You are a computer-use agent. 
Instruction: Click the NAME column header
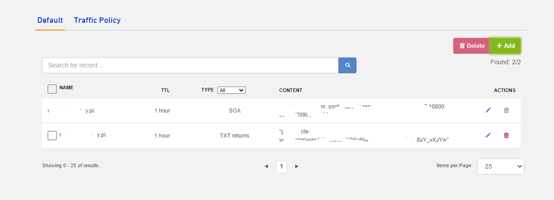click(67, 87)
